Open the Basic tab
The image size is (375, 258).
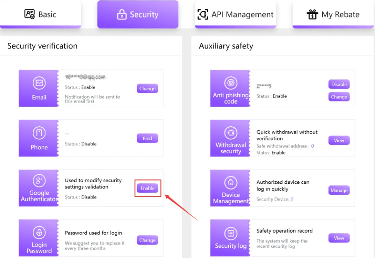[x=40, y=15]
